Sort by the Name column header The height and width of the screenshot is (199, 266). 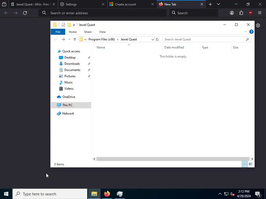click(x=101, y=47)
